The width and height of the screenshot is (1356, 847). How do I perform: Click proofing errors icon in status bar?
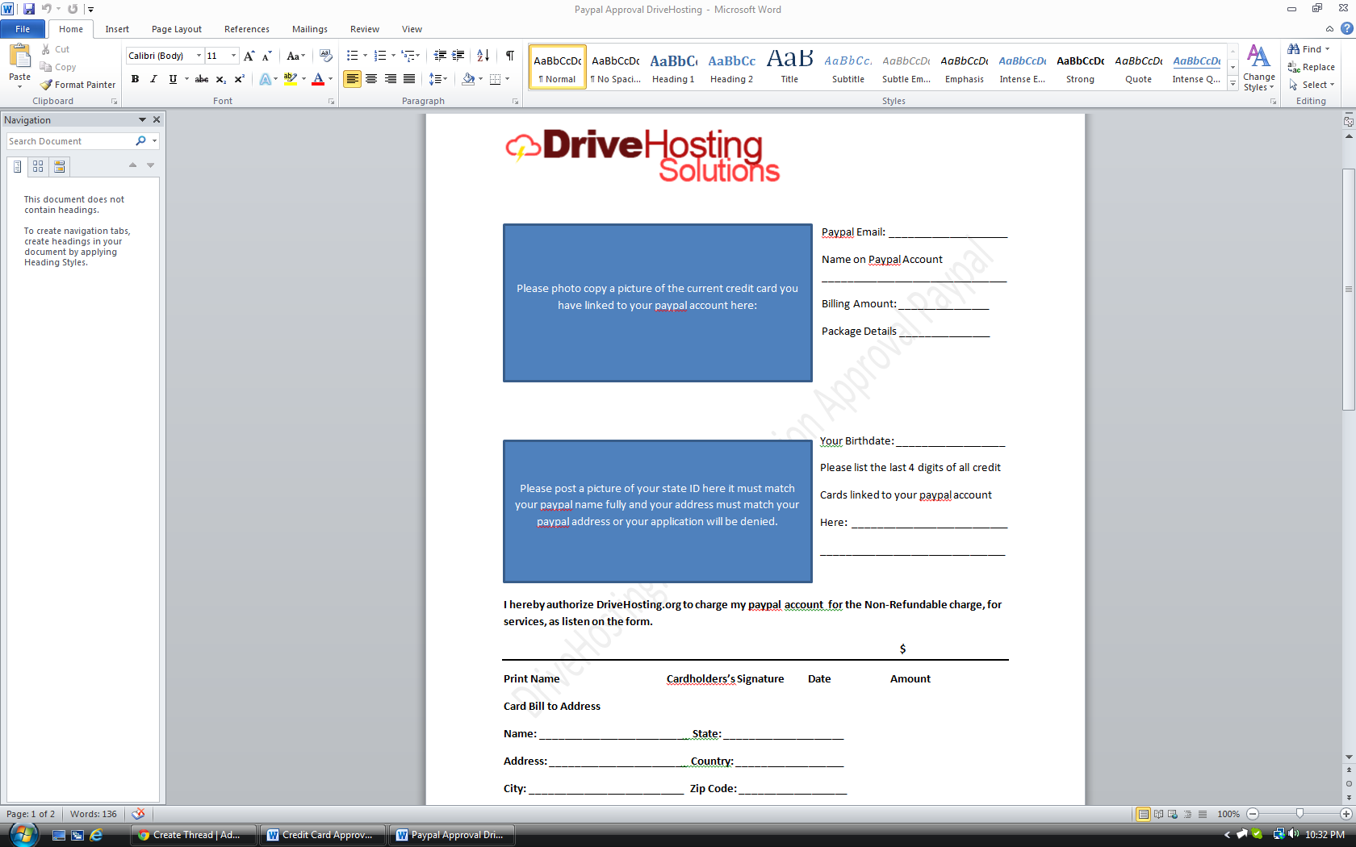[x=138, y=814]
